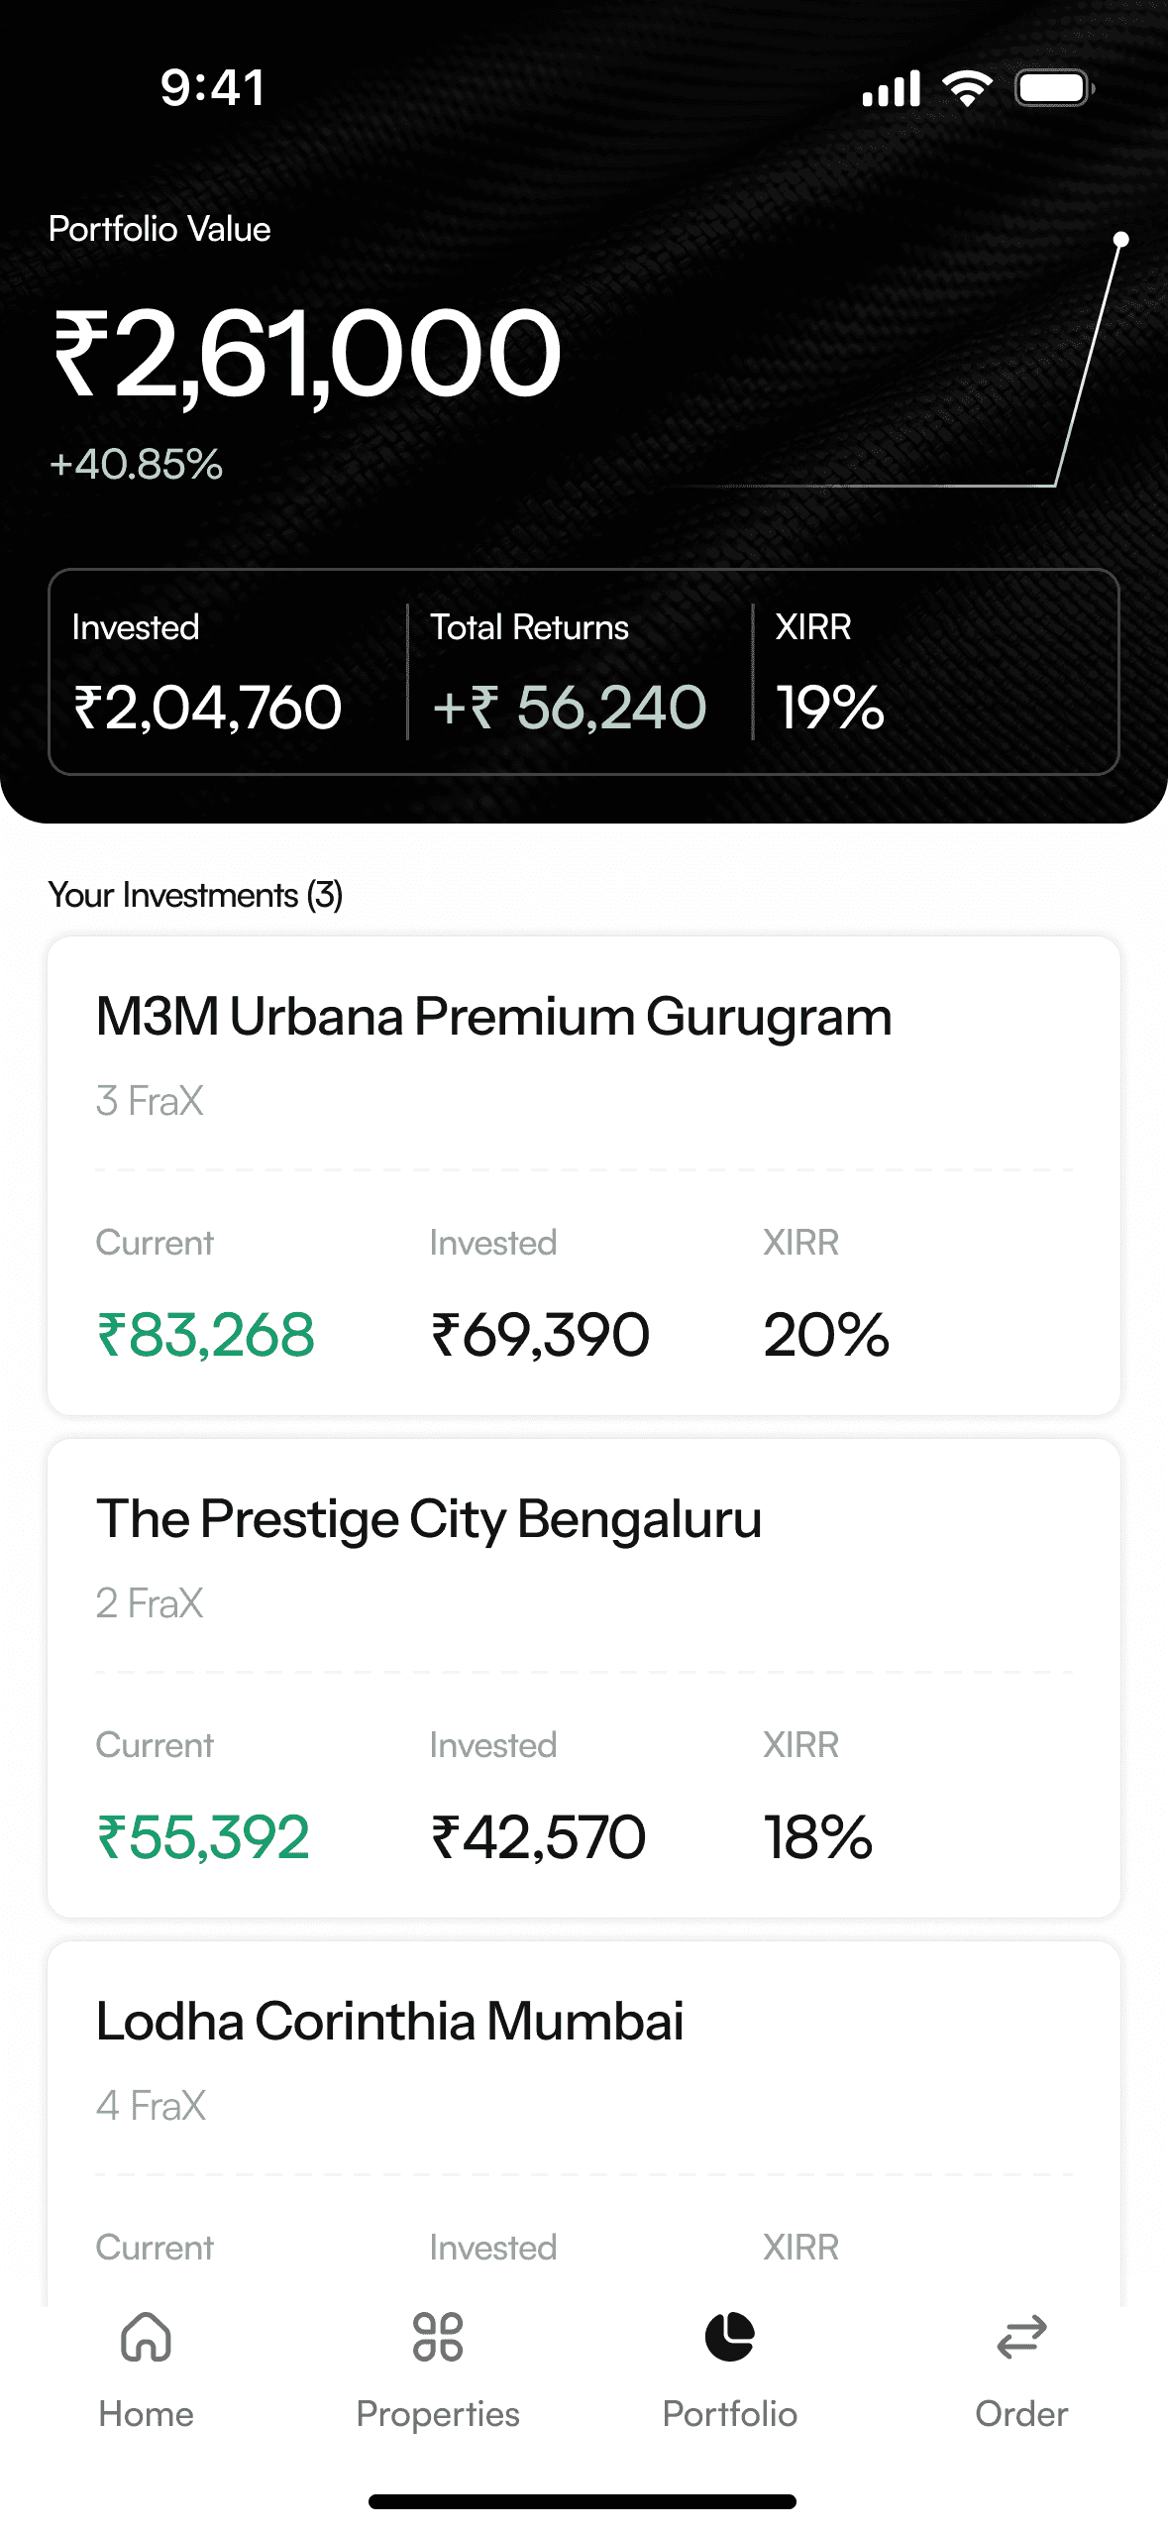The image size is (1168, 2533).
Task: Tap the Your Investments (3) heading
Action: tap(195, 895)
